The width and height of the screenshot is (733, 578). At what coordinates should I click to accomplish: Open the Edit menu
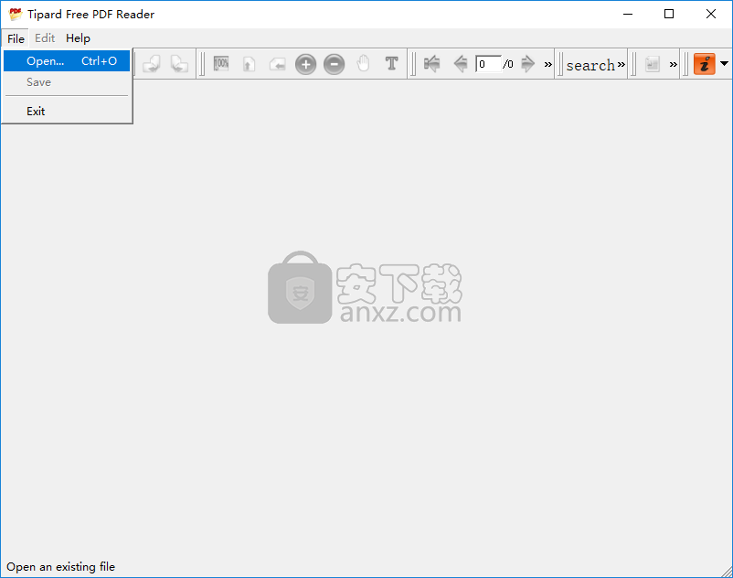pos(45,38)
